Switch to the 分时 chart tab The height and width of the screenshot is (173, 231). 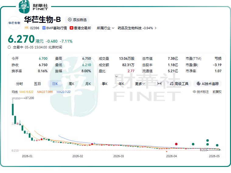click(x=19, y=84)
